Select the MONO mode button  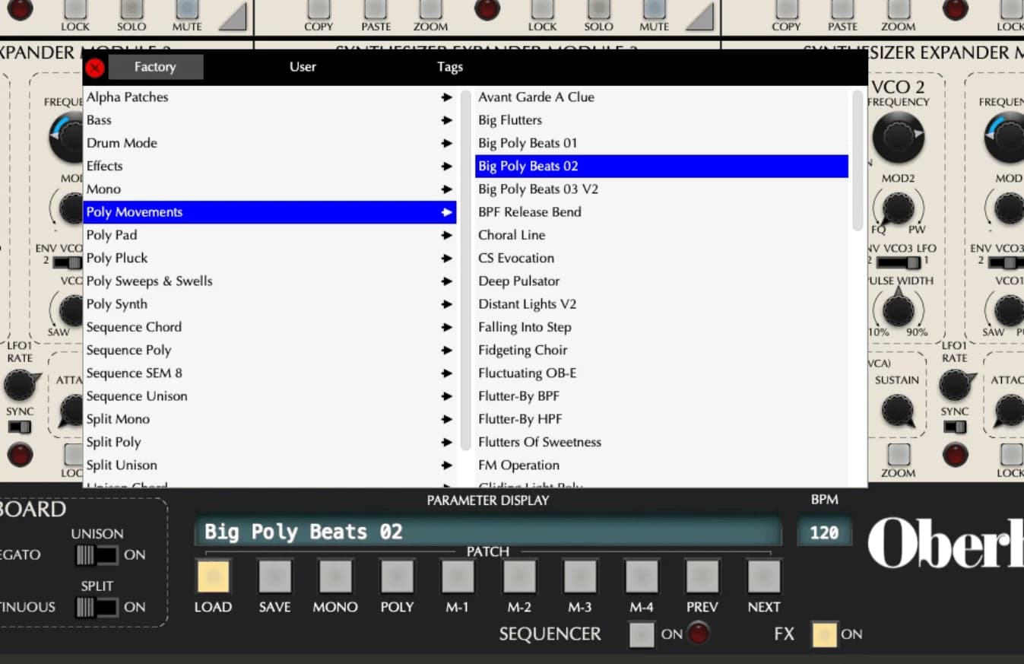click(x=335, y=577)
